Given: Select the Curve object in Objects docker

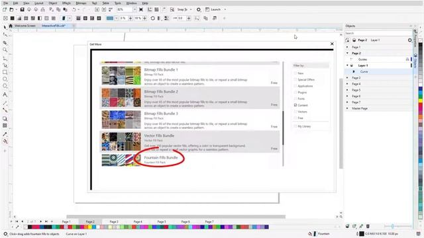Looking at the screenshot, I should [364, 71].
